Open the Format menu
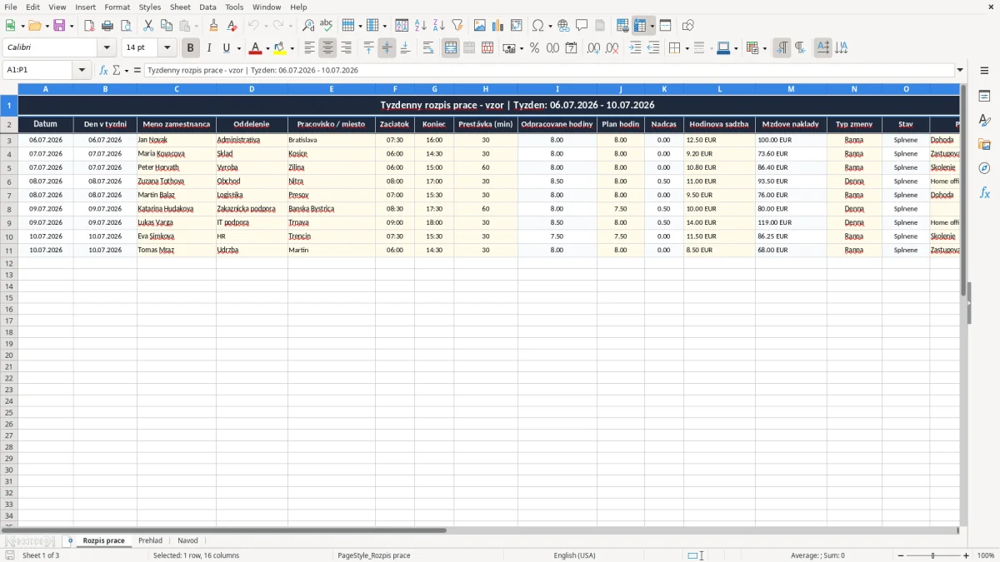The image size is (1000, 562). tap(117, 7)
